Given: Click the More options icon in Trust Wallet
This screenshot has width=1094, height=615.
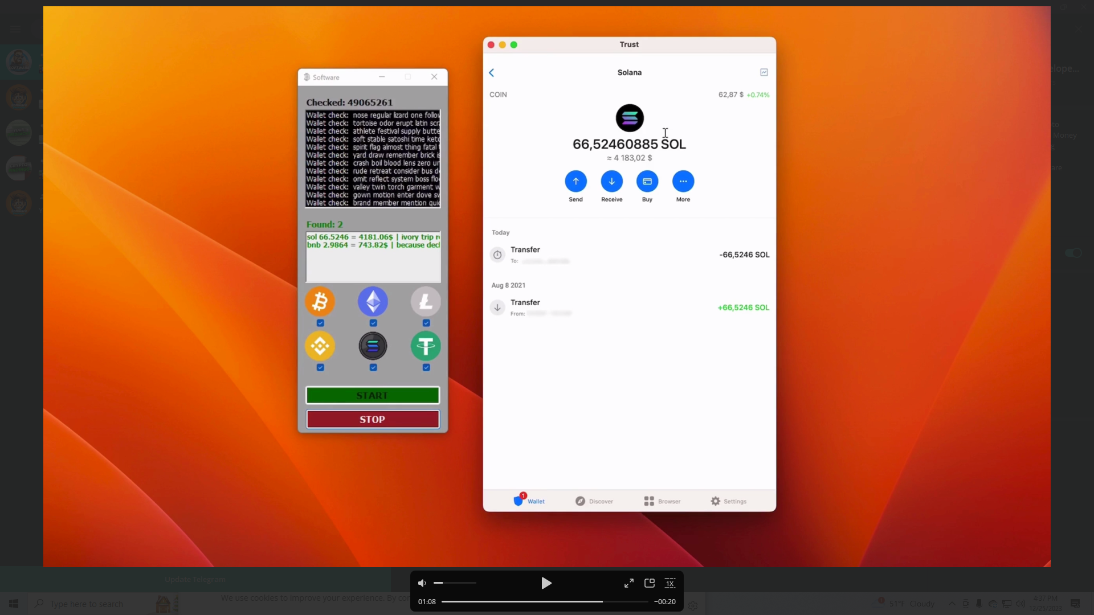Looking at the screenshot, I should 682,181.
